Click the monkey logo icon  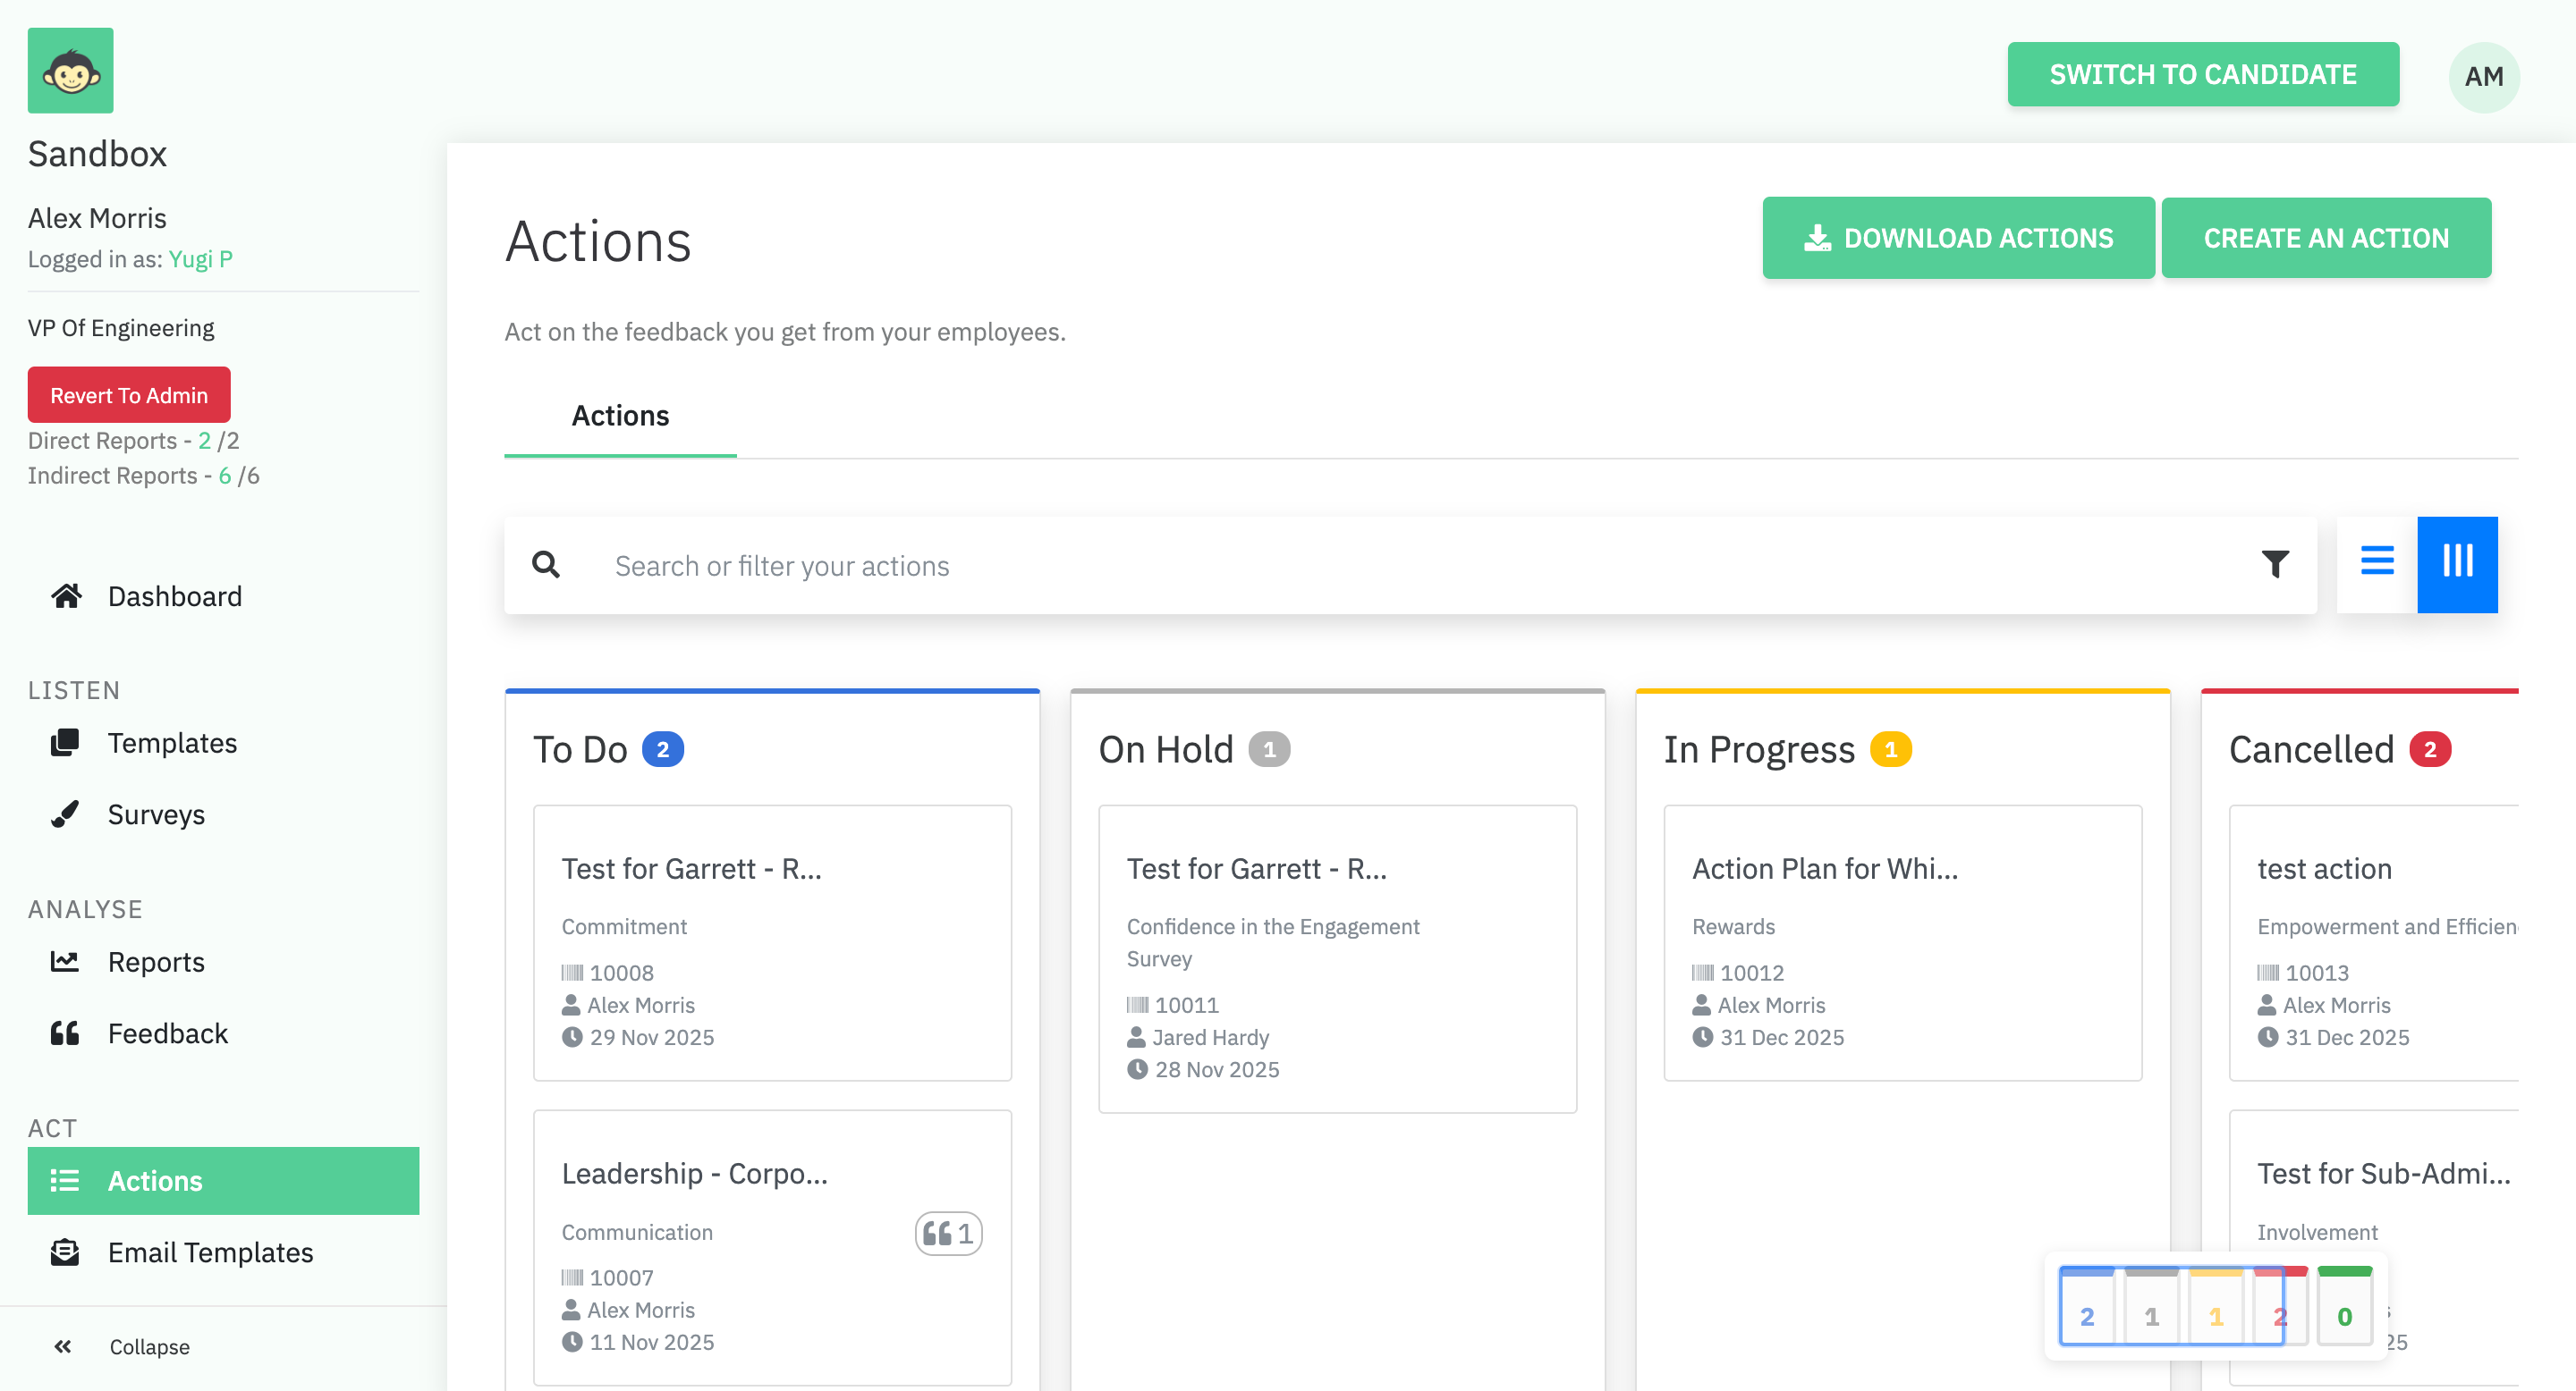pyautogui.click(x=70, y=70)
